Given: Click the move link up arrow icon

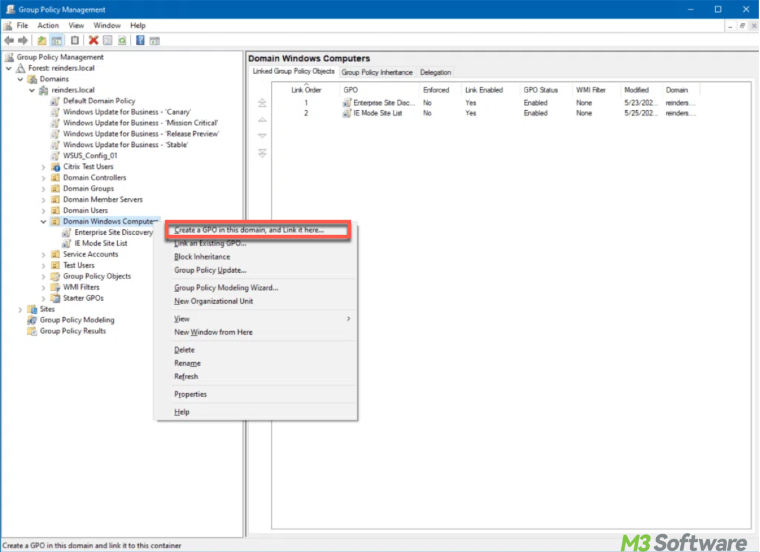Looking at the screenshot, I should point(262,120).
